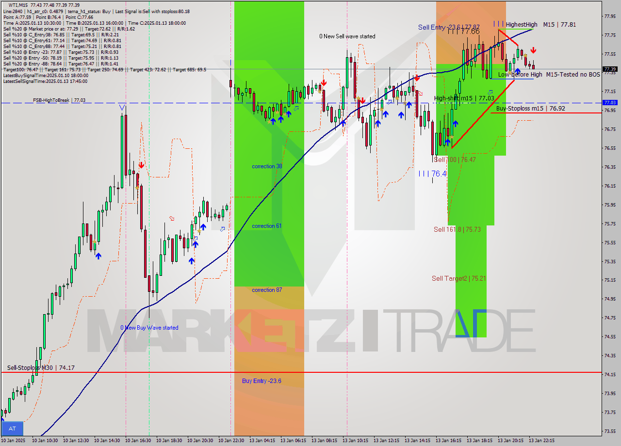
Task: Click the 'M15-Tested no BOS' label
Action: coord(573,74)
